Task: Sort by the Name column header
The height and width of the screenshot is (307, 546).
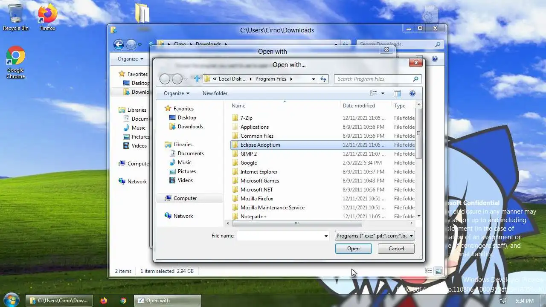Action: 284,106
